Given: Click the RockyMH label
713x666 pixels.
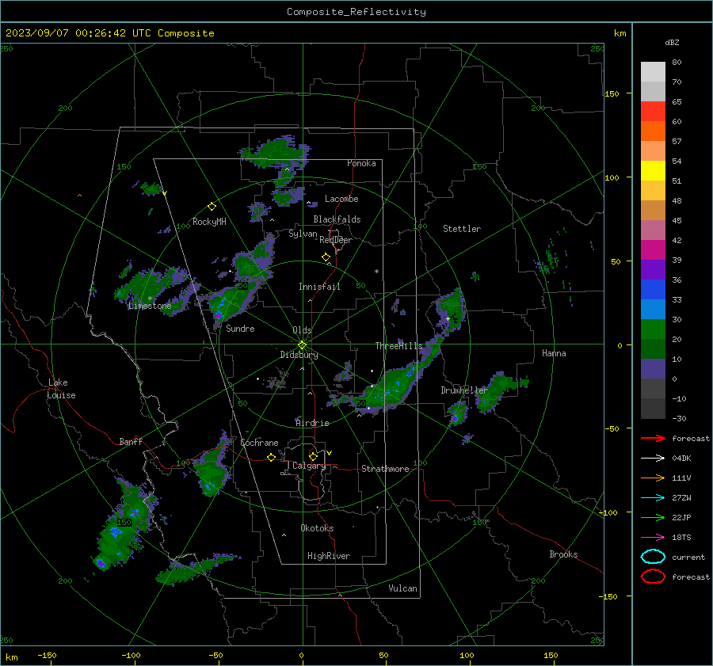Looking at the screenshot, I should [209, 222].
